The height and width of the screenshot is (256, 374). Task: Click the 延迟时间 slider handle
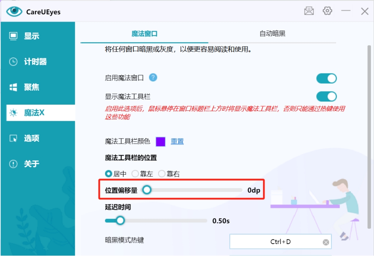tap(120, 220)
